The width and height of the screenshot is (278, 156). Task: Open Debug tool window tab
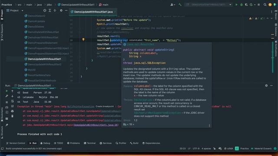[x=45, y=143]
